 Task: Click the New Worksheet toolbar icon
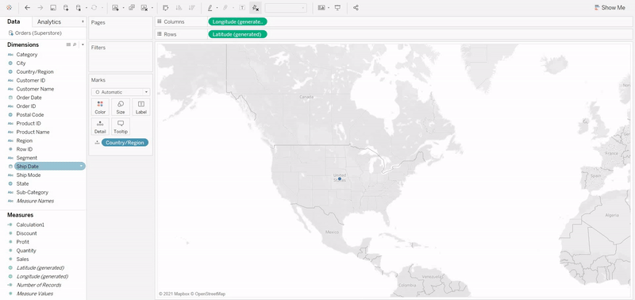pyautogui.click(x=115, y=8)
